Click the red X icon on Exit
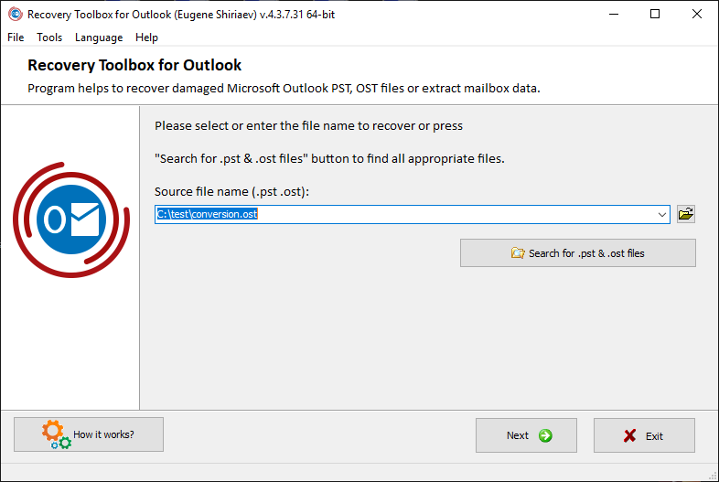 tap(629, 435)
